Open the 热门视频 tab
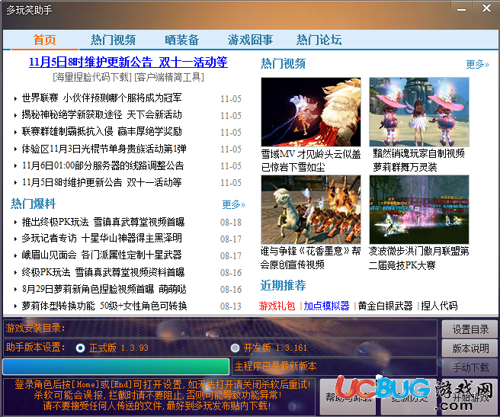Screen dimensions: 500x417 tap(114, 40)
